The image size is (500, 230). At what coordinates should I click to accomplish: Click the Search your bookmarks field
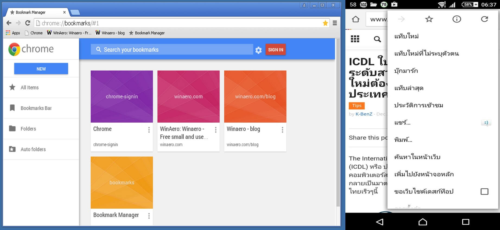tap(172, 50)
